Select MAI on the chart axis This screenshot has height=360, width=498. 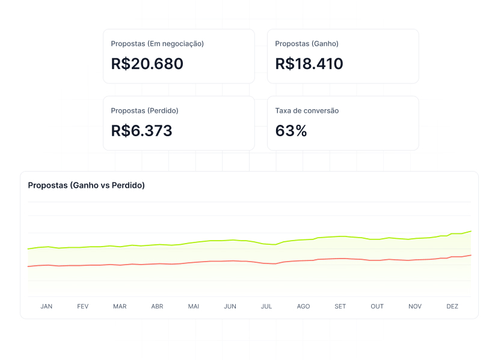coord(194,306)
